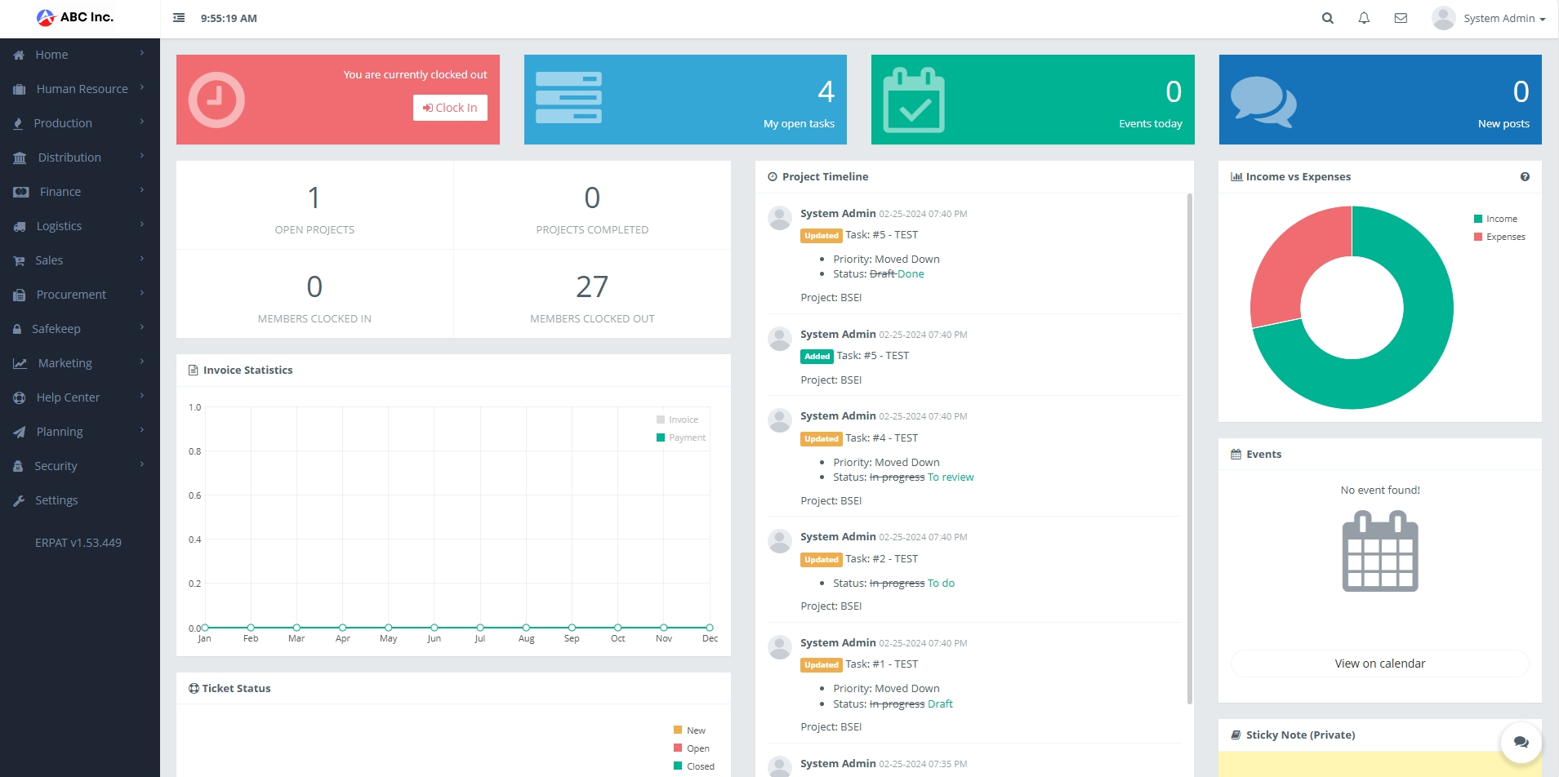Click the Production flask icon
Screen dimensions: 1559x777
coord(18,123)
